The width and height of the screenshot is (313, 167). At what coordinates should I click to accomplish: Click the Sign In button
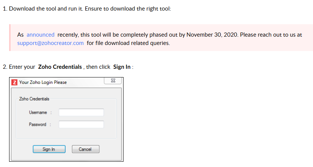pos(49,149)
